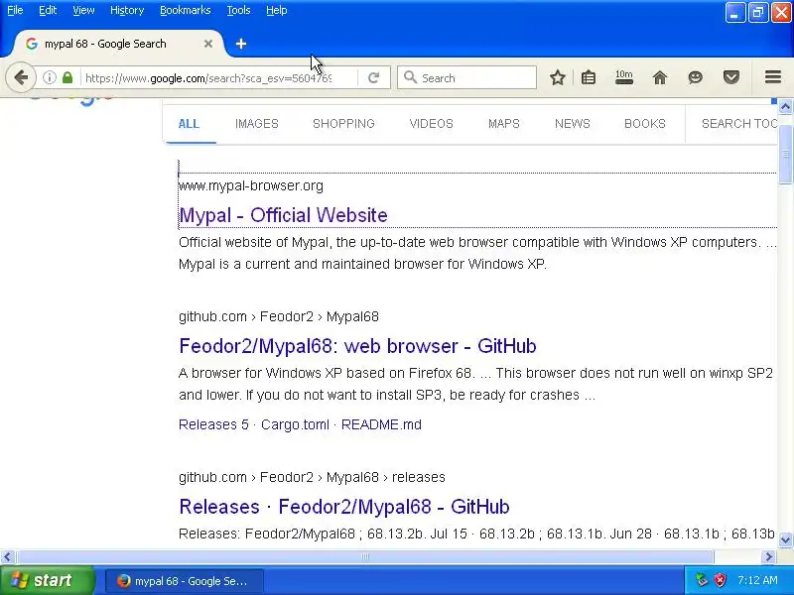The image size is (794, 595).
Task: Click the 7:12 AM taskbar clock
Action: pos(757,580)
